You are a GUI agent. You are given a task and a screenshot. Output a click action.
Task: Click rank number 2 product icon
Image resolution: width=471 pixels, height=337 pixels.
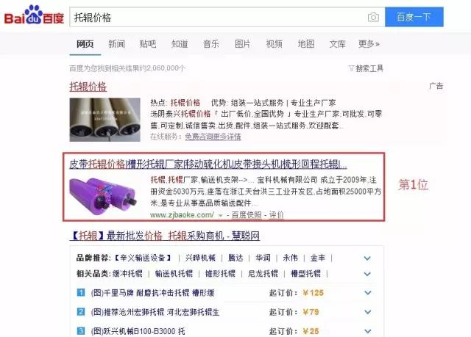coord(81,312)
